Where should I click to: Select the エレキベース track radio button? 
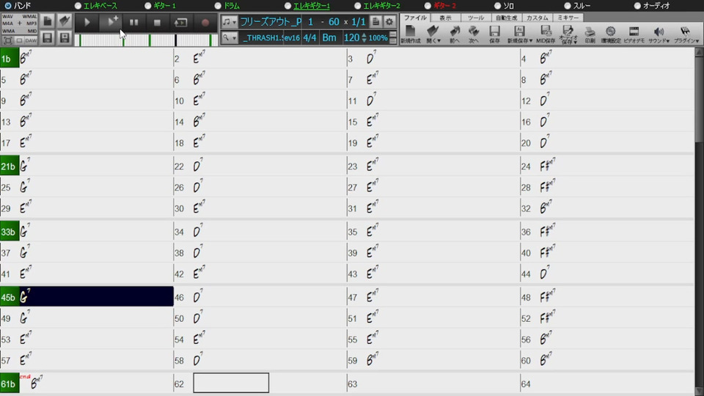coord(78,6)
